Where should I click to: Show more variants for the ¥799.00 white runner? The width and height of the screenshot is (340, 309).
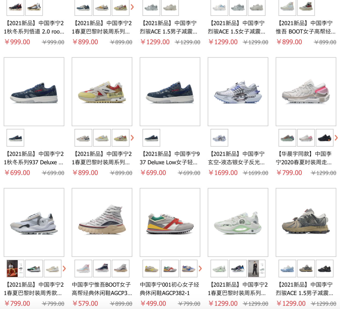(64, 269)
